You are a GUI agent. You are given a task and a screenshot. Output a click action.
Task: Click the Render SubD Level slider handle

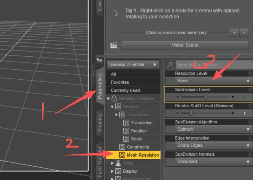191,113
